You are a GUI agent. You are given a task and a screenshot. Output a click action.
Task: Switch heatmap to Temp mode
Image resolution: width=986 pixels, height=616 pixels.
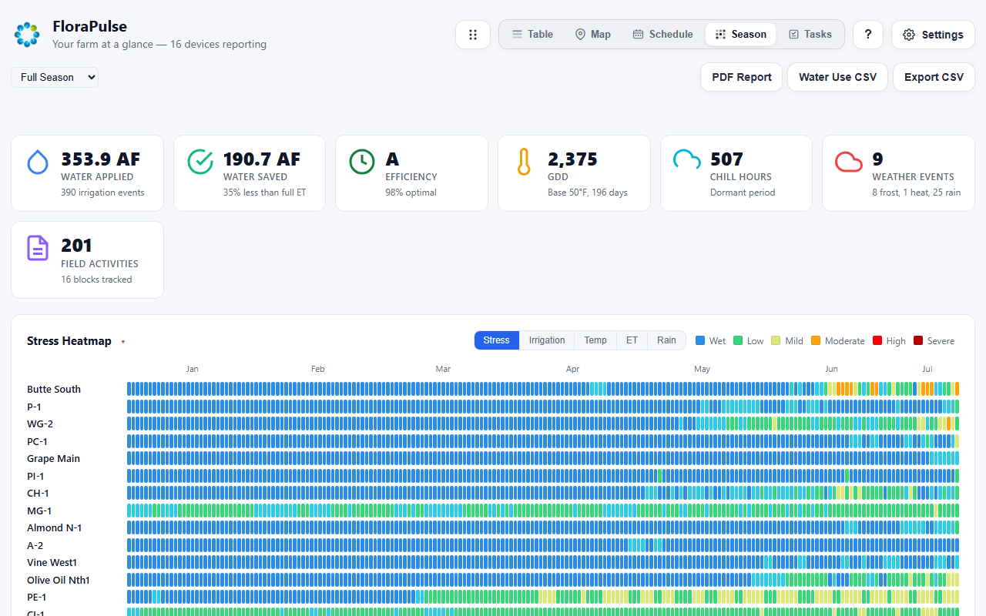[595, 340]
